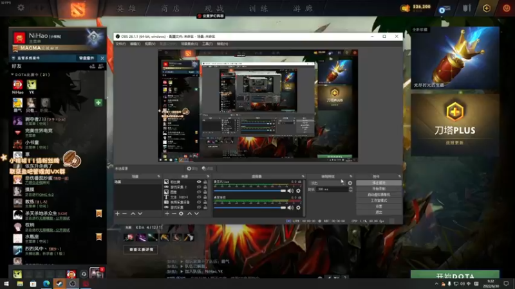Adjust the transition duration spinner arrows
This screenshot has height=289, width=515.
coord(351,189)
